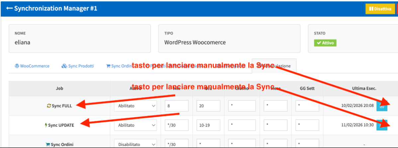Focus the Giorno field for Sync FULL

tap(242, 106)
